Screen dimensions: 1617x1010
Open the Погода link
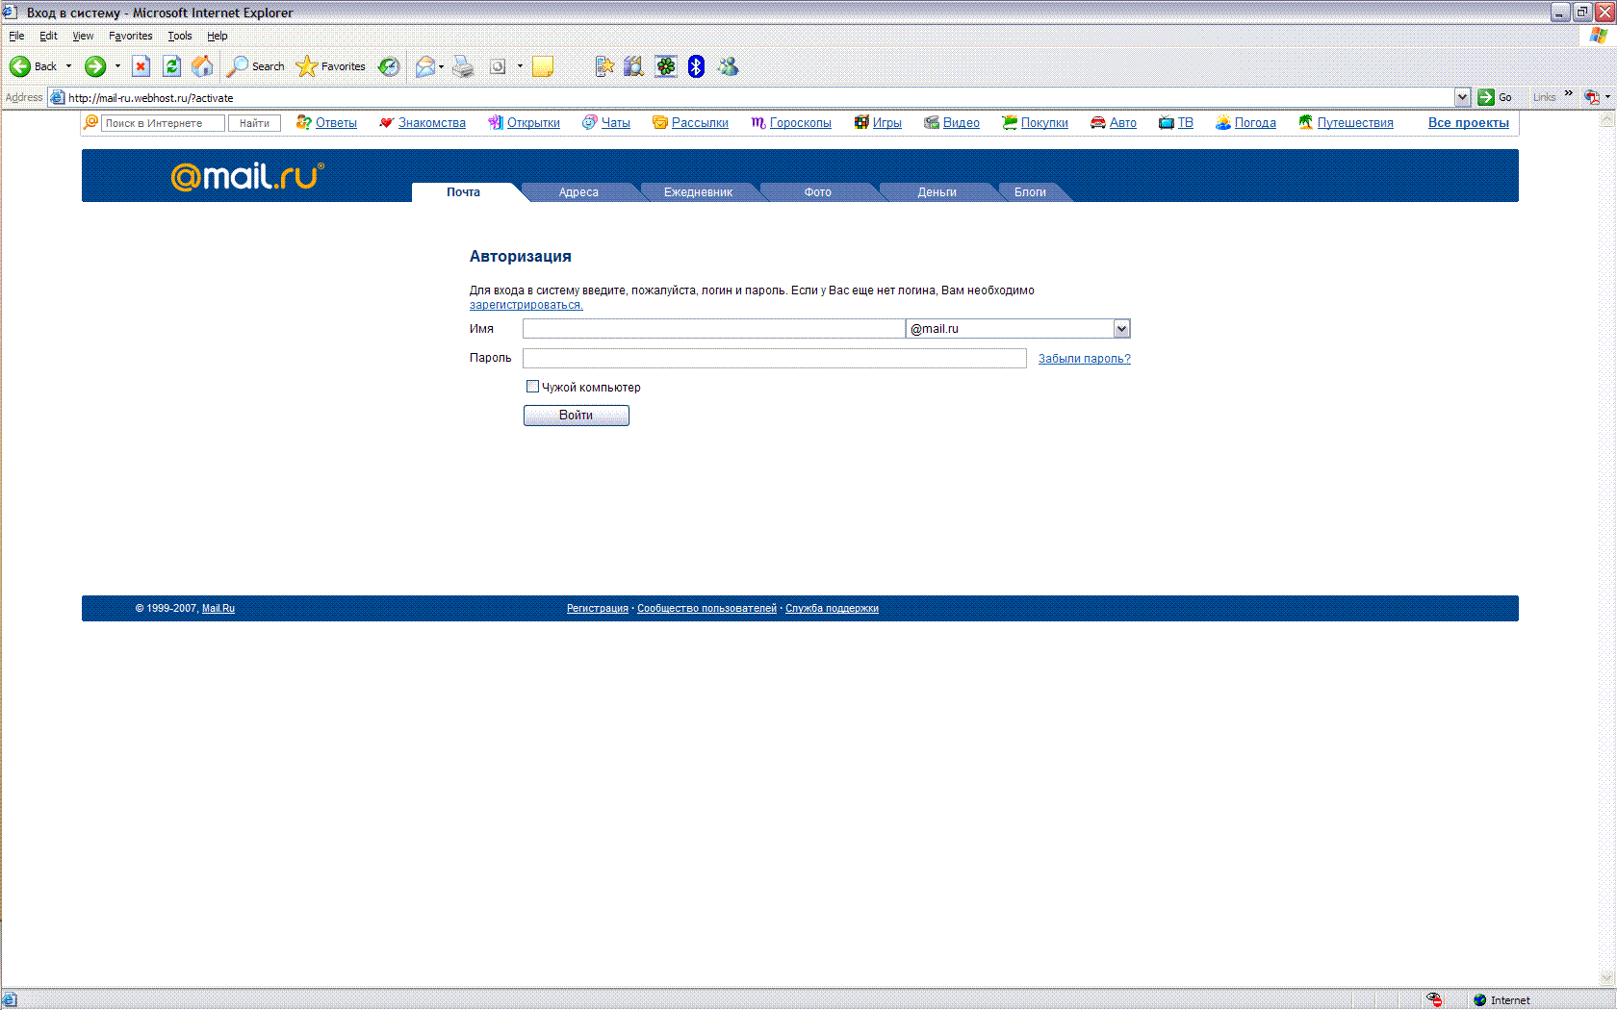point(1255,123)
